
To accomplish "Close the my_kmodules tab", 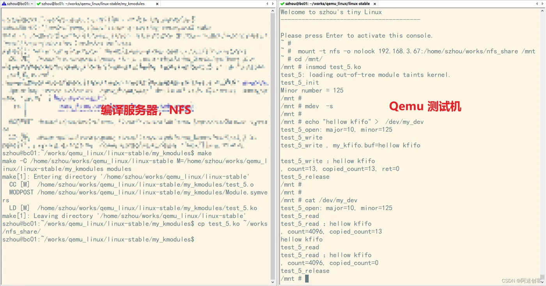I will point(157,4).
